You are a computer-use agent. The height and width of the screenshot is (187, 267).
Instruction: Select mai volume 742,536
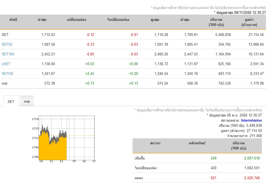[x=225, y=84]
